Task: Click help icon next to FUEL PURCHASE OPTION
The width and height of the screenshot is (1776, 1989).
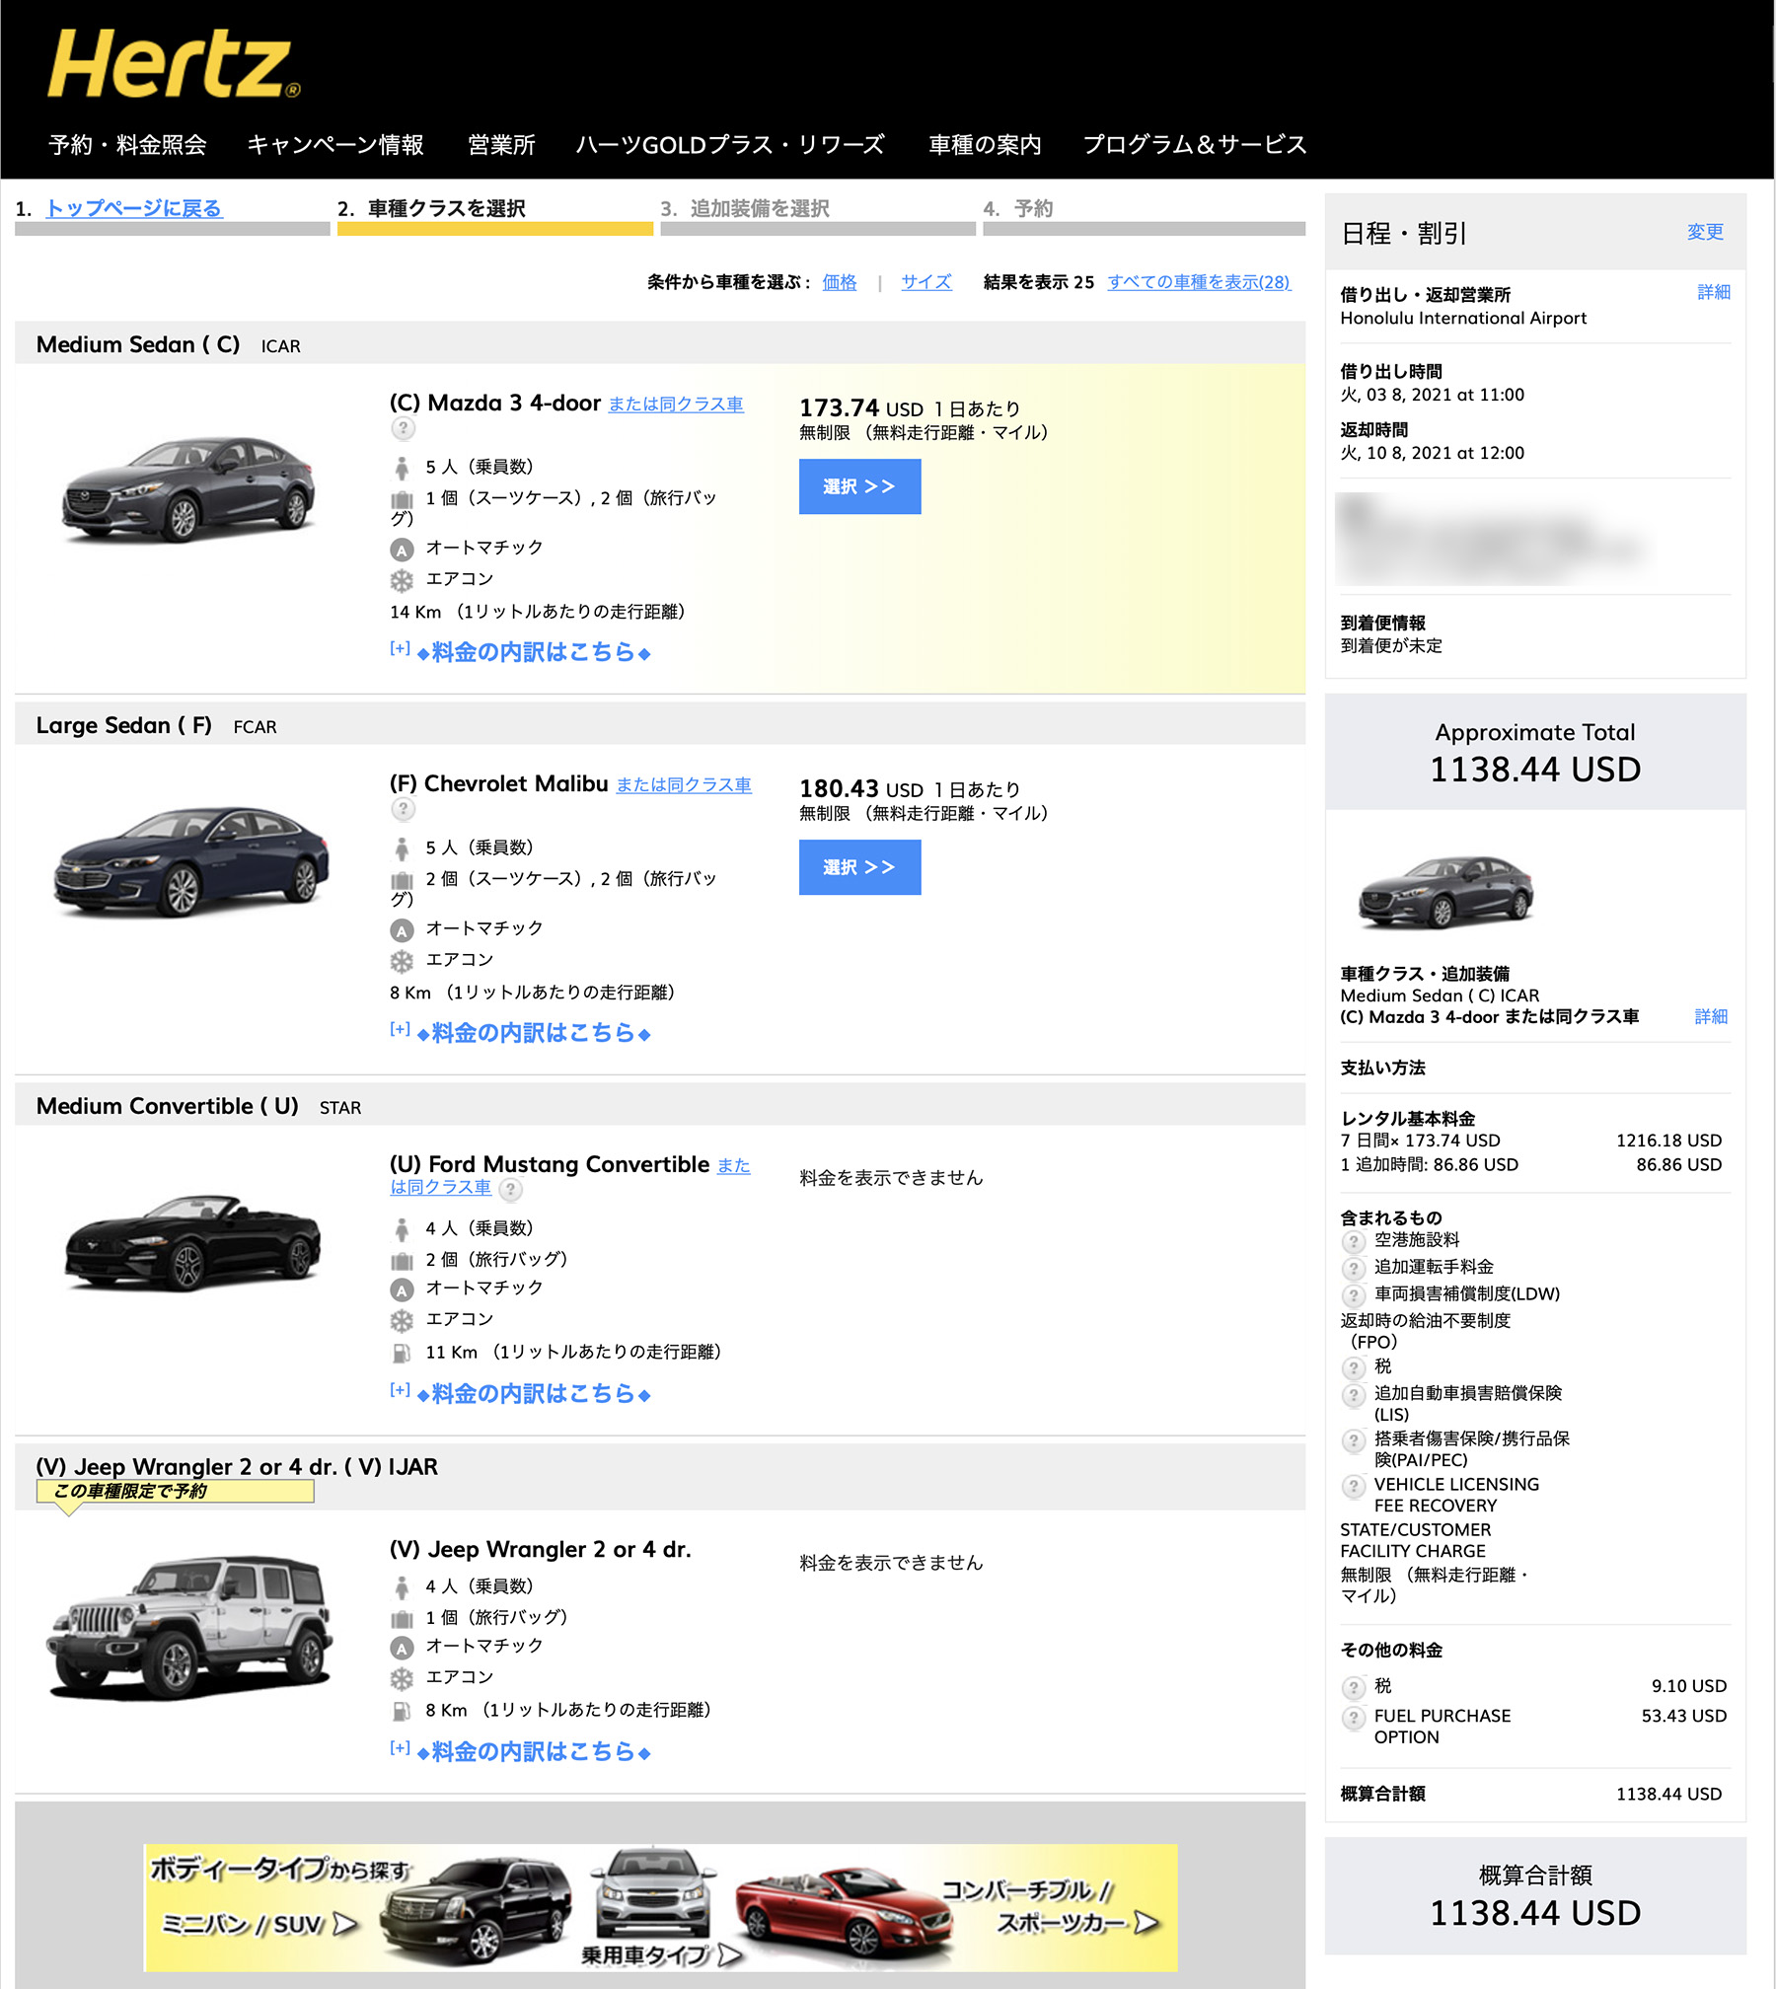Action: (1354, 1718)
